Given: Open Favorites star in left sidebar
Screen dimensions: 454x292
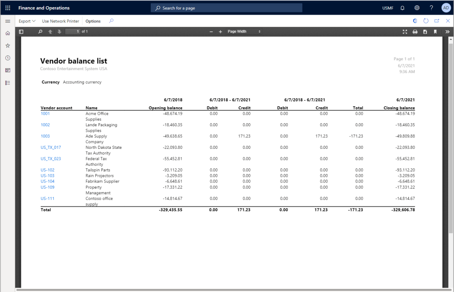Looking at the screenshot, I should point(8,46).
